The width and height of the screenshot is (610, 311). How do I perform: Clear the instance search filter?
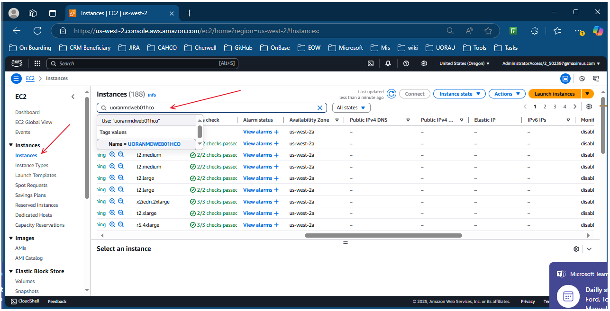pyautogui.click(x=320, y=107)
